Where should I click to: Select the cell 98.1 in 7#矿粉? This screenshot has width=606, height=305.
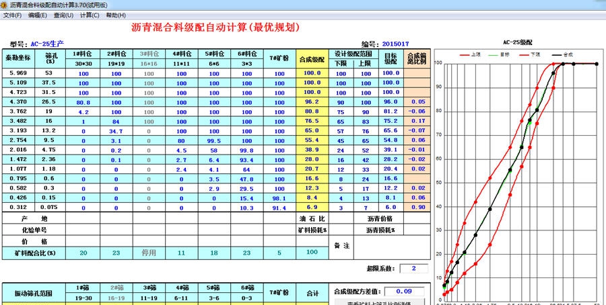coord(280,199)
